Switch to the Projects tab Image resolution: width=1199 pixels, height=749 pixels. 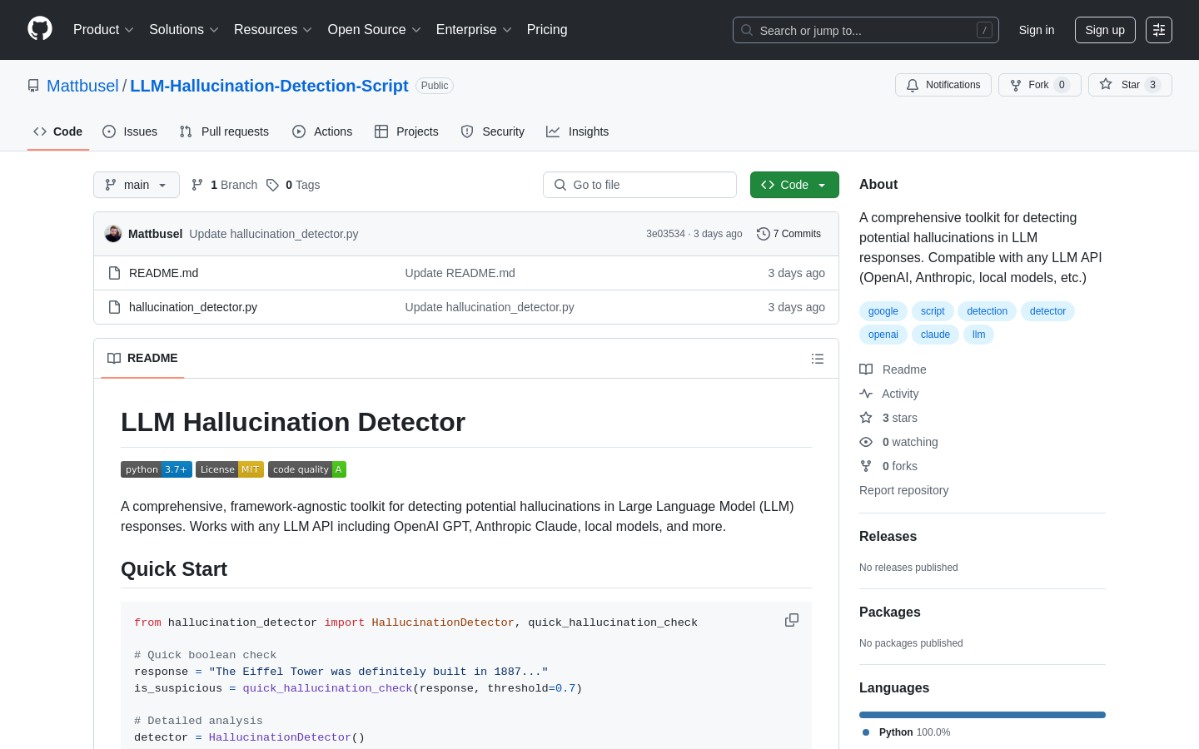tap(406, 131)
